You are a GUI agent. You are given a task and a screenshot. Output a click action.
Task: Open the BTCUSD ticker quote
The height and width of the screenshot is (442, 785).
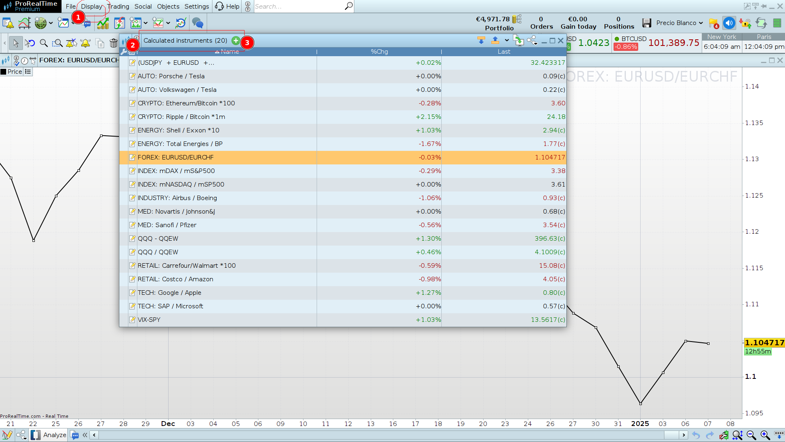656,43
